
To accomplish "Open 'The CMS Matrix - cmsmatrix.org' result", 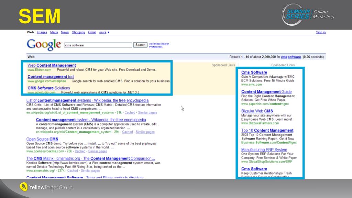I will coord(91,158).
